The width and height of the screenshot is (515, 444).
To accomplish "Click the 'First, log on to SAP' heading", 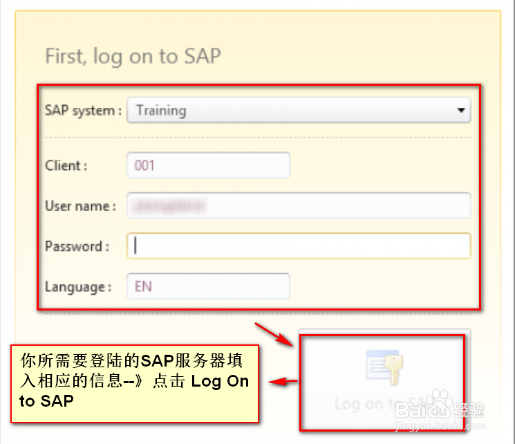I will pyautogui.click(x=133, y=56).
